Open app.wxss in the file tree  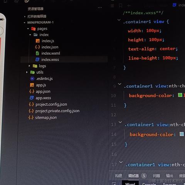(x=43, y=98)
